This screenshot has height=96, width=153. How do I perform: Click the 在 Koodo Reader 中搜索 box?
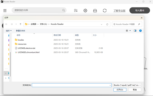[x=127, y=24]
